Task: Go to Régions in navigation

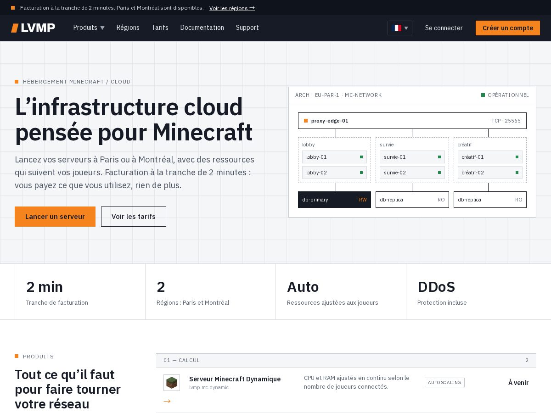Action: click(128, 28)
